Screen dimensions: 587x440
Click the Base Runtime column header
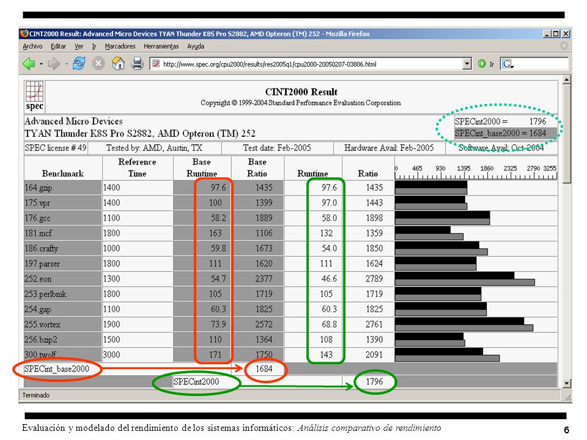click(202, 167)
